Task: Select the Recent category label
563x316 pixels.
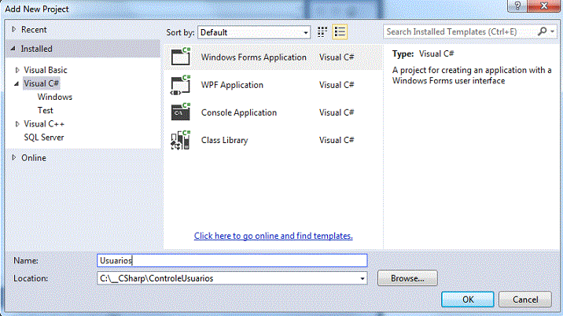Action: click(x=34, y=29)
